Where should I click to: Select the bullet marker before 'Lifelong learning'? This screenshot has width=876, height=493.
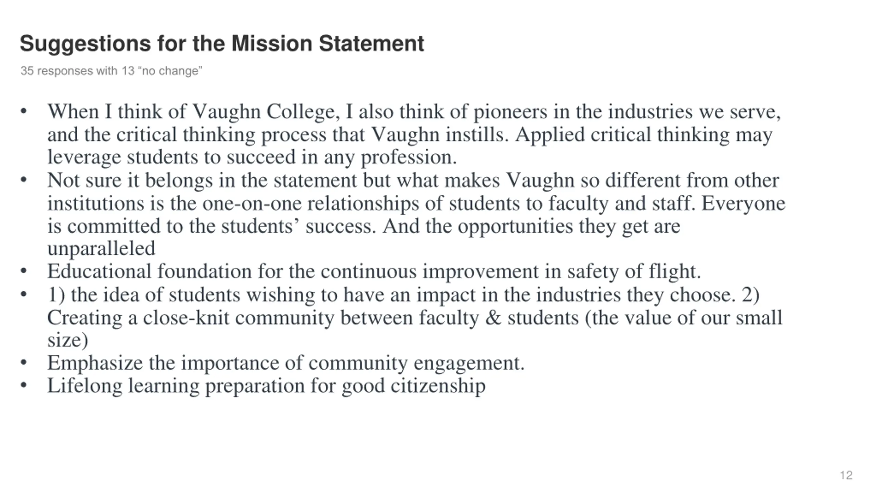(x=23, y=385)
